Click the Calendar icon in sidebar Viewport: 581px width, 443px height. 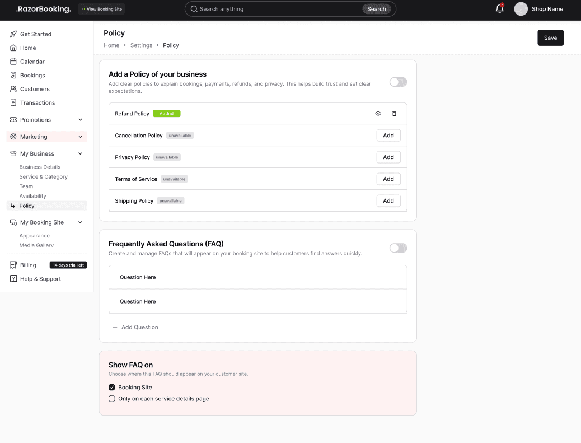(13, 62)
